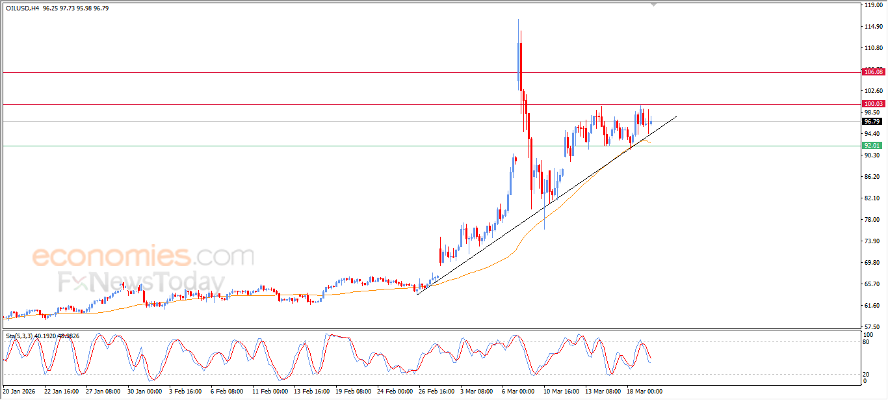Click the 110.80 price axis label
The height and width of the screenshot is (400, 888).
(x=873, y=47)
